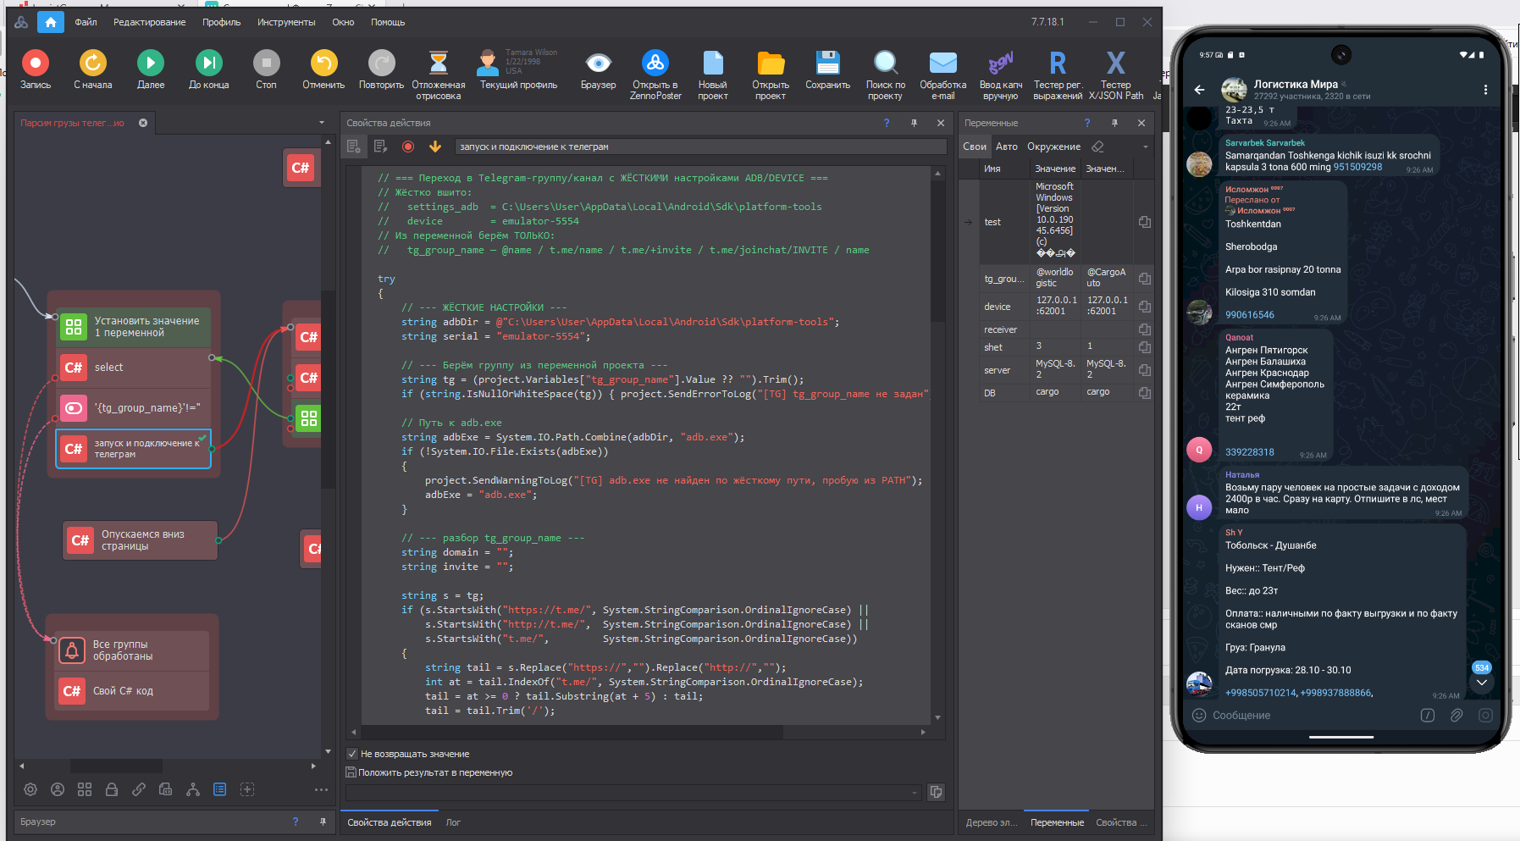This screenshot has height=841, width=1520.
Task: Click phone number link 990616546 in chat
Action: pyautogui.click(x=1249, y=315)
